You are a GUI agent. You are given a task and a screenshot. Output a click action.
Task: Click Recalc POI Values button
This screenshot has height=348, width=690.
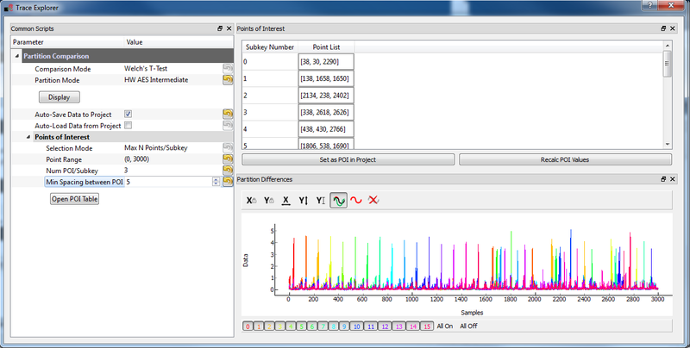tap(565, 159)
